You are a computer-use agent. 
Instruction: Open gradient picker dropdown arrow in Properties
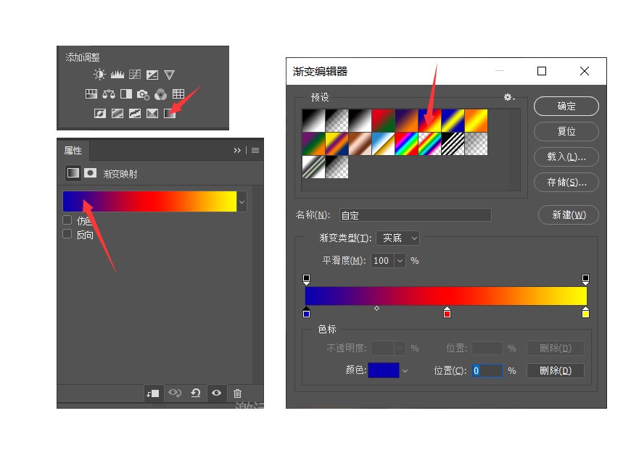[x=242, y=202]
